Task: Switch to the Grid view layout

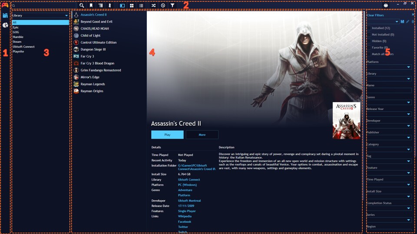Action: pyautogui.click(x=132, y=5)
